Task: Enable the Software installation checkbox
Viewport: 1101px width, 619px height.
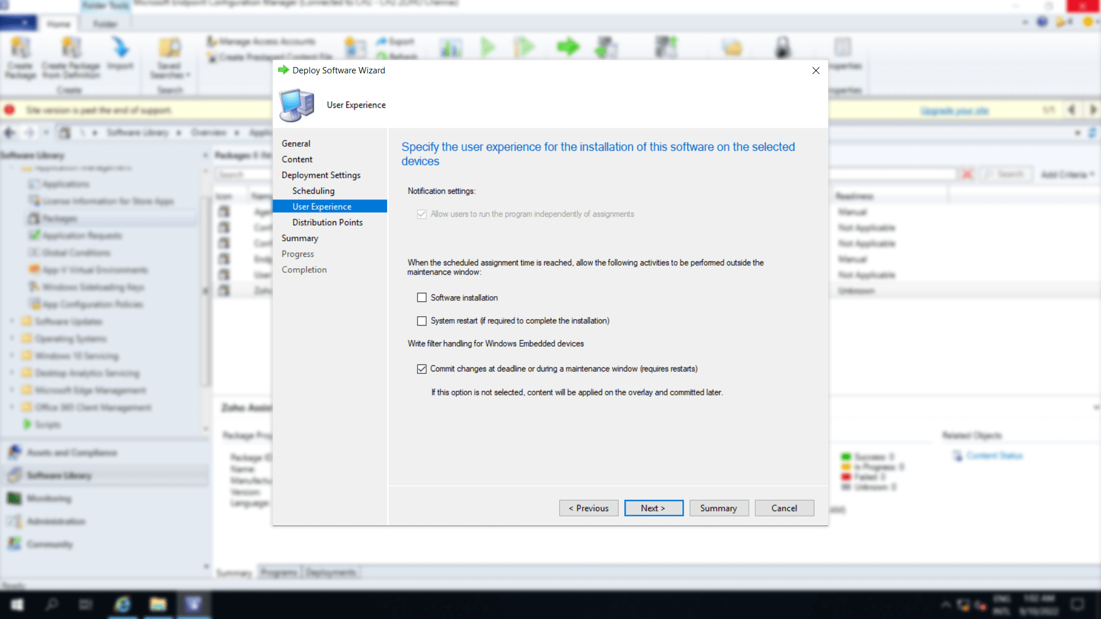Action: pos(422,297)
